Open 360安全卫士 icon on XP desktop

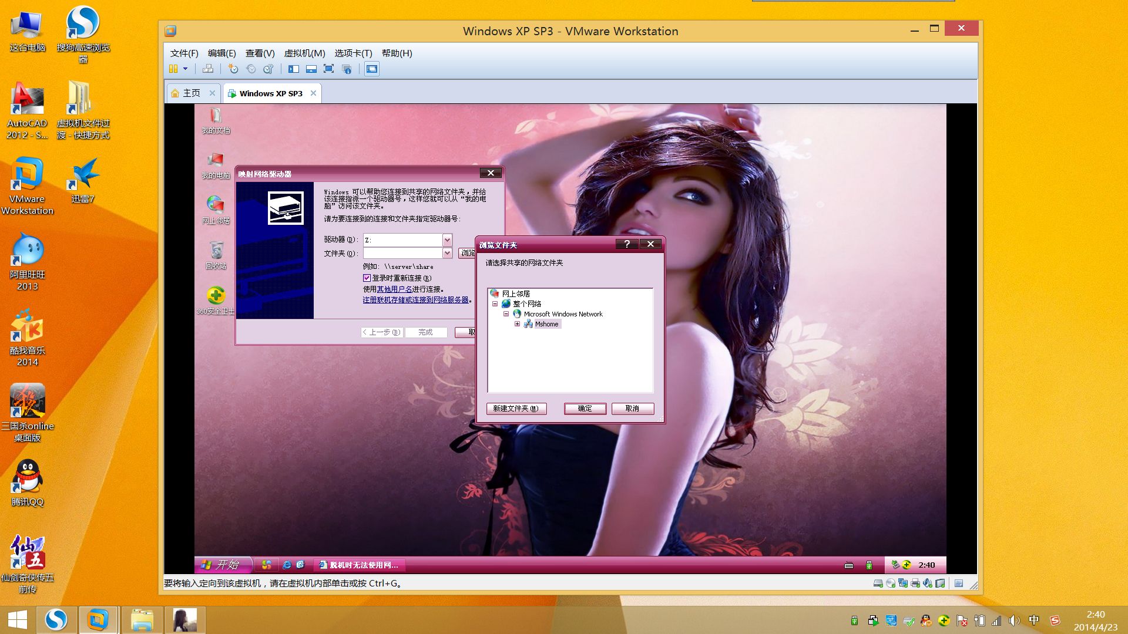click(216, 301)
